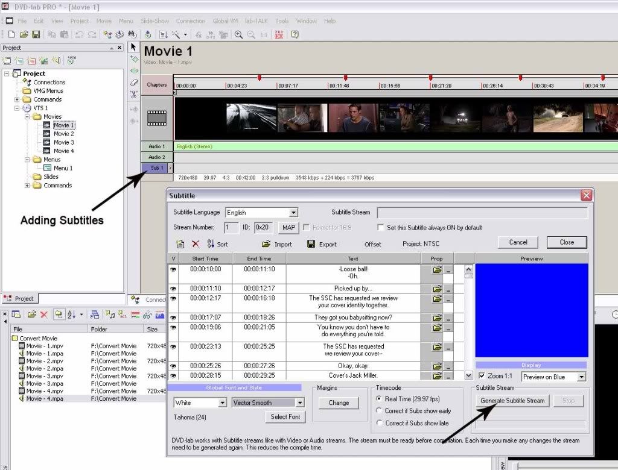618x470 pixels.
Task: Click the add new subtitle line icon
Action: 180,244
